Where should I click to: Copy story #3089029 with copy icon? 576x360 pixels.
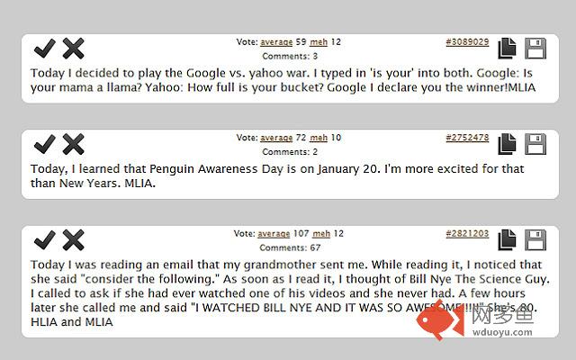507,49
